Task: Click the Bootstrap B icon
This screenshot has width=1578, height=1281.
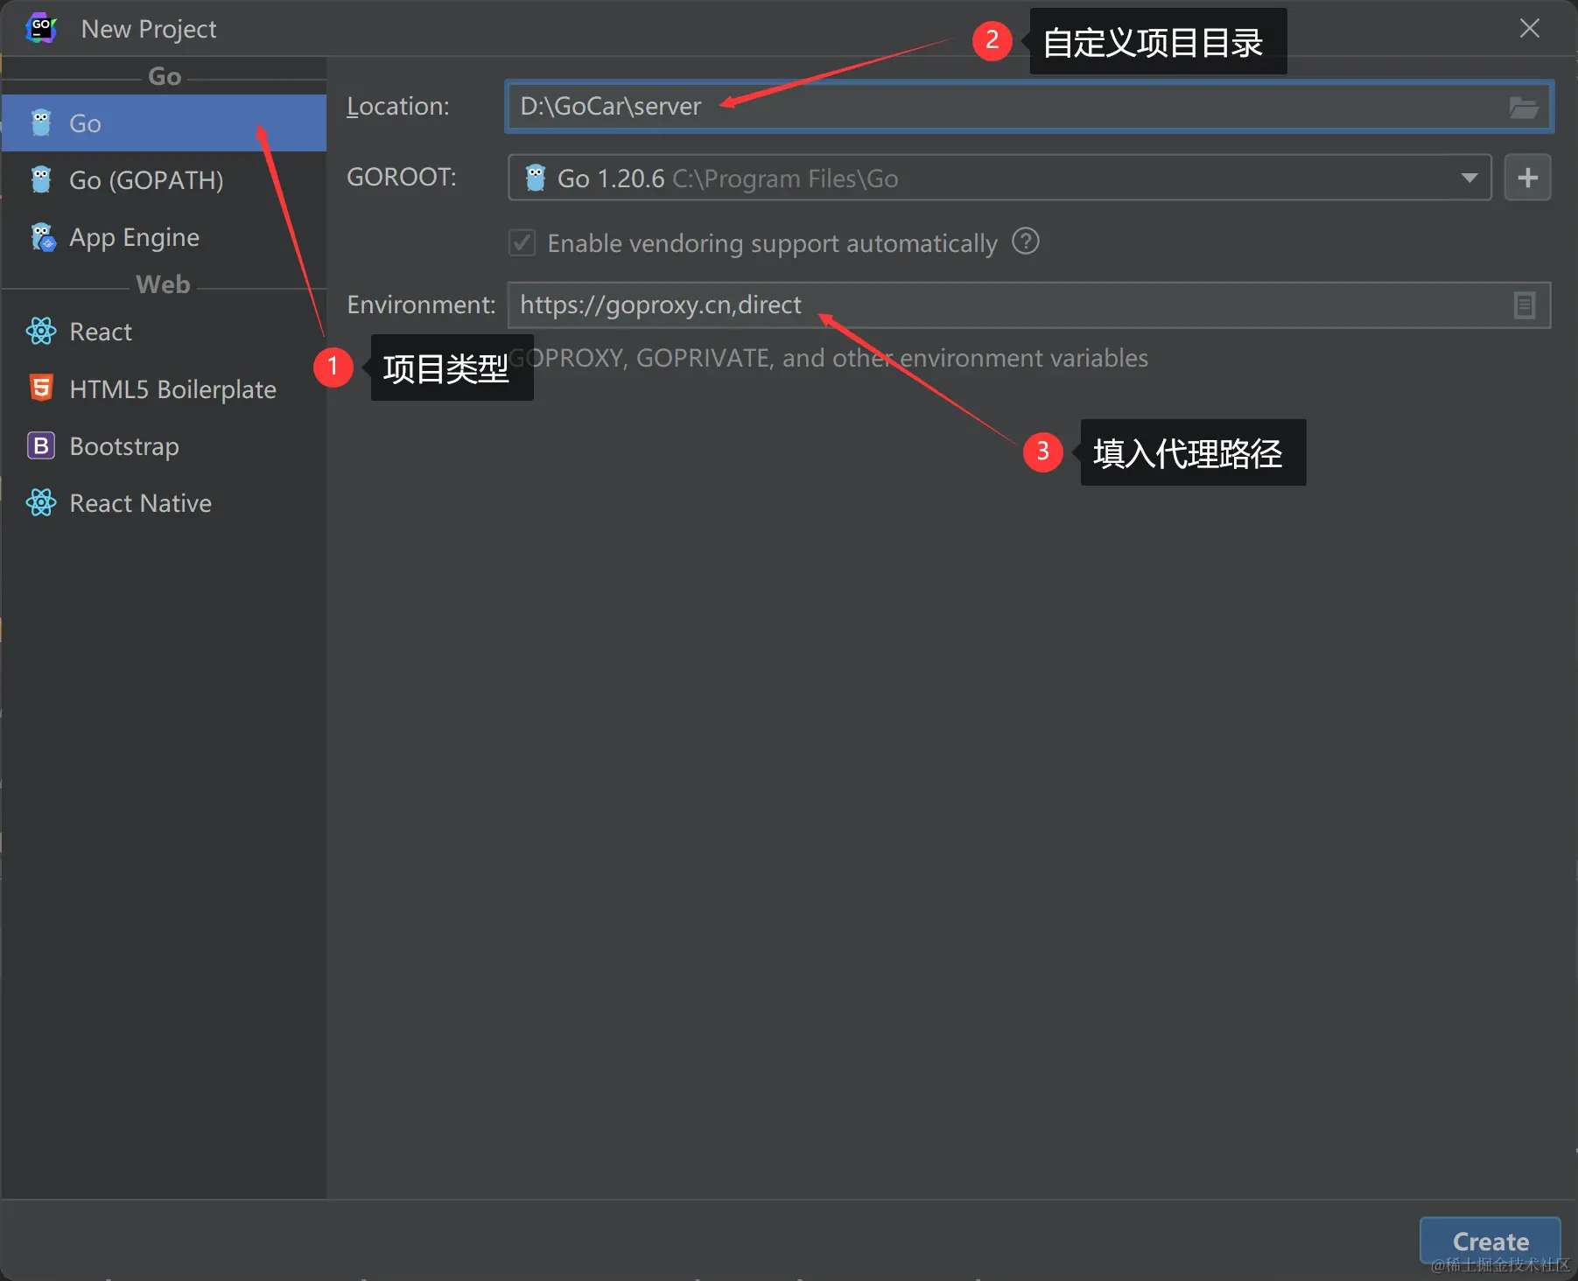Action: 41,445
